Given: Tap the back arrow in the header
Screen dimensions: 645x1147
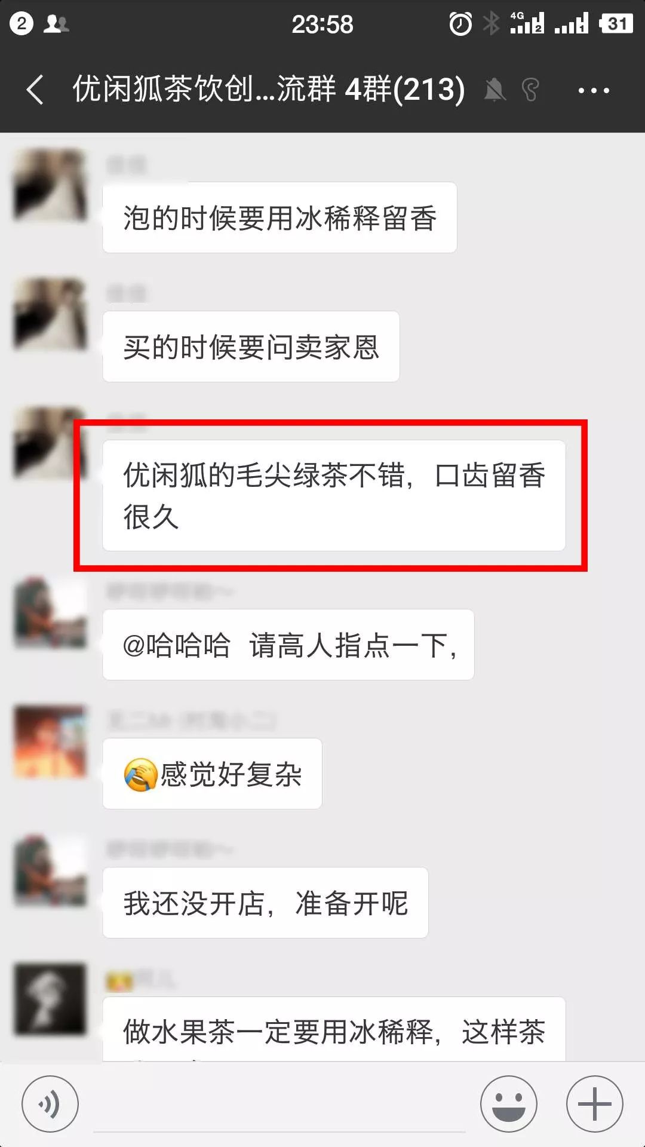Looking at the screenshot, I should coord(35,90).
